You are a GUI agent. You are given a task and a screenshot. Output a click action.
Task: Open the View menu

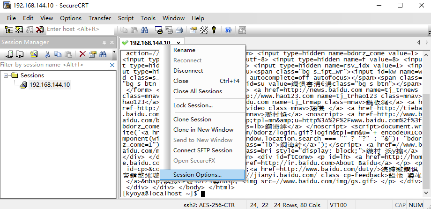coord(46,18)
